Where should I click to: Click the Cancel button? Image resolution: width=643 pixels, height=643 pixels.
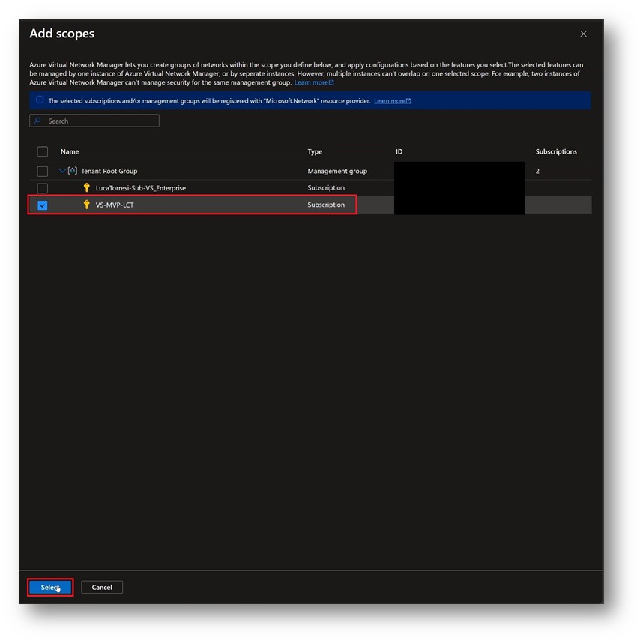[102, 588]
